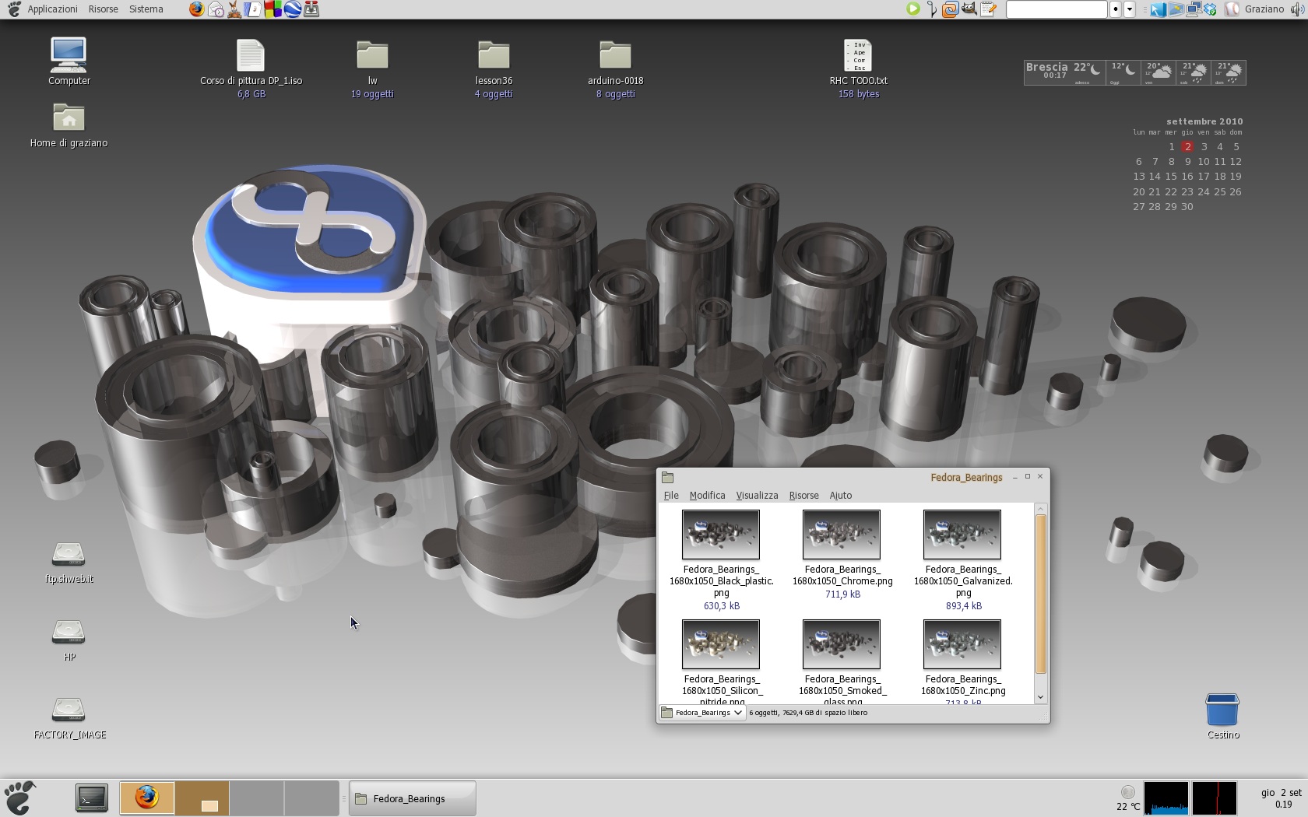Screen dimensions: 1308x817
Task: Select the Fedora_Bearings Chrome.png thumbnail
Action: click(x=842, y=535)
